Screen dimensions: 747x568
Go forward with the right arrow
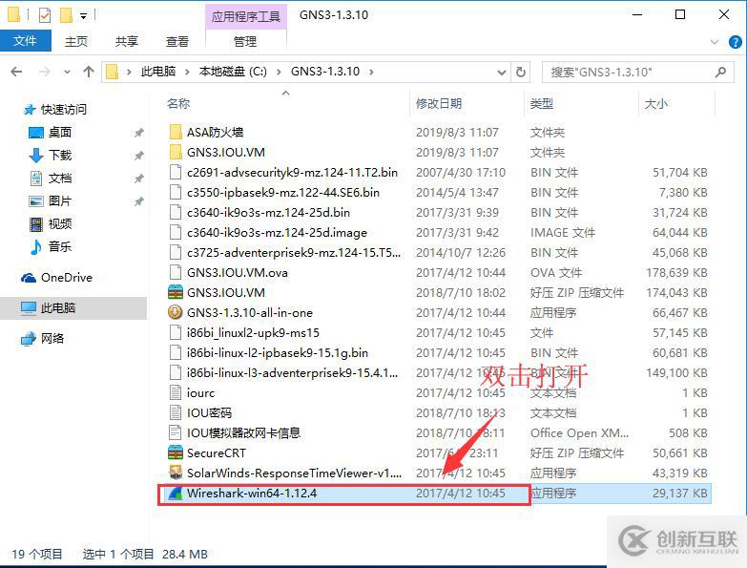[x=44, y=72]
